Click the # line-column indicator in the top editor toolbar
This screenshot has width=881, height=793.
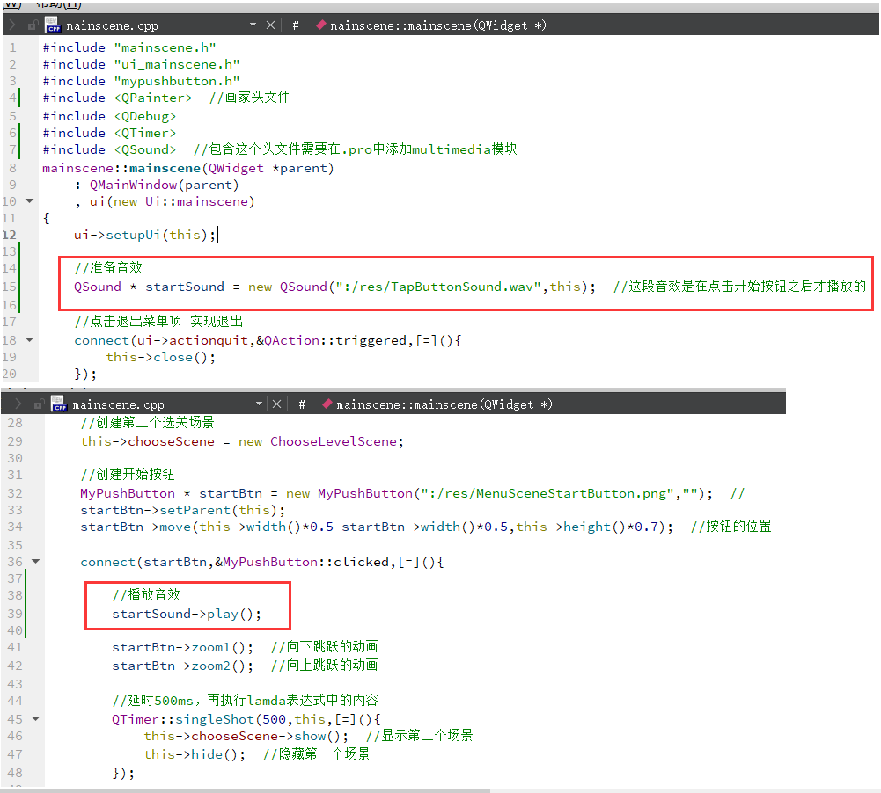tap(296, 25)
